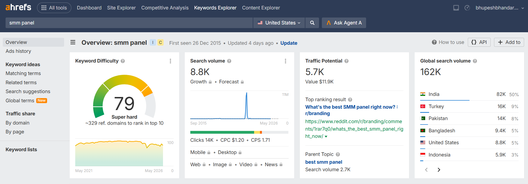Select the locked News filter
This screenshot has height=184, width=528.
[274, 165]
